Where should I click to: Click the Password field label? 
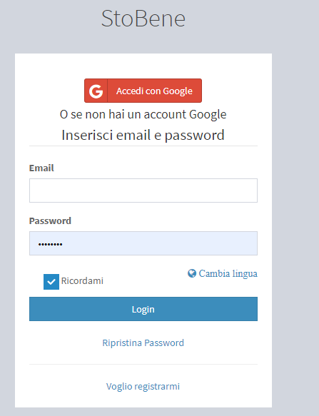[x=50, y=220]
